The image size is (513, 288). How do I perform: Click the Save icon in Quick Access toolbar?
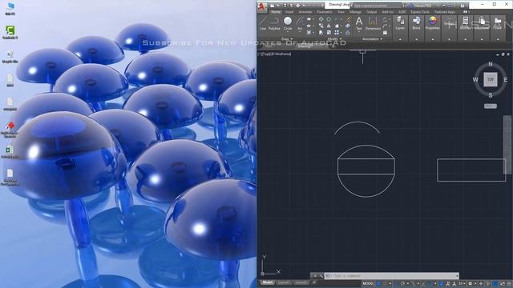[x=285, y=6]
